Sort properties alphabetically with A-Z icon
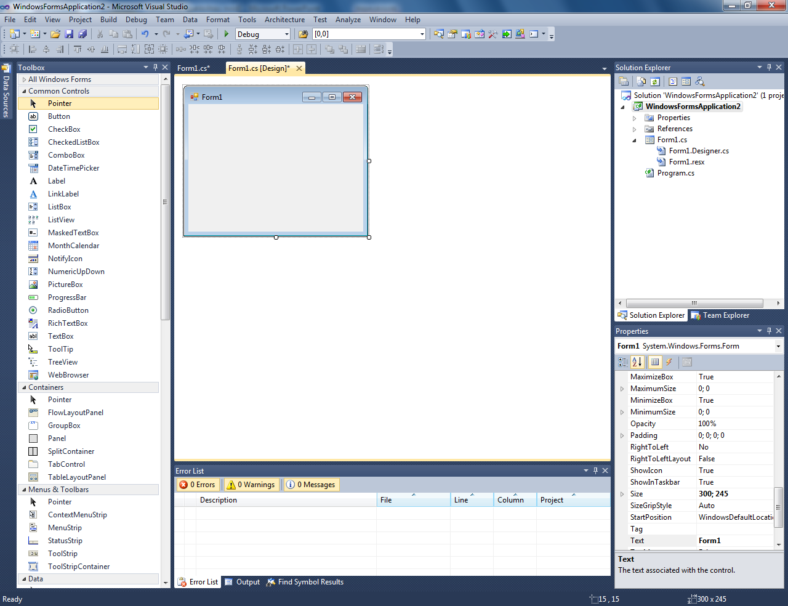 click(x=637, y=362)
